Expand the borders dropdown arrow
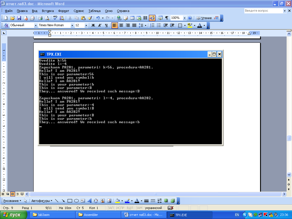 (x=185, y=25)
